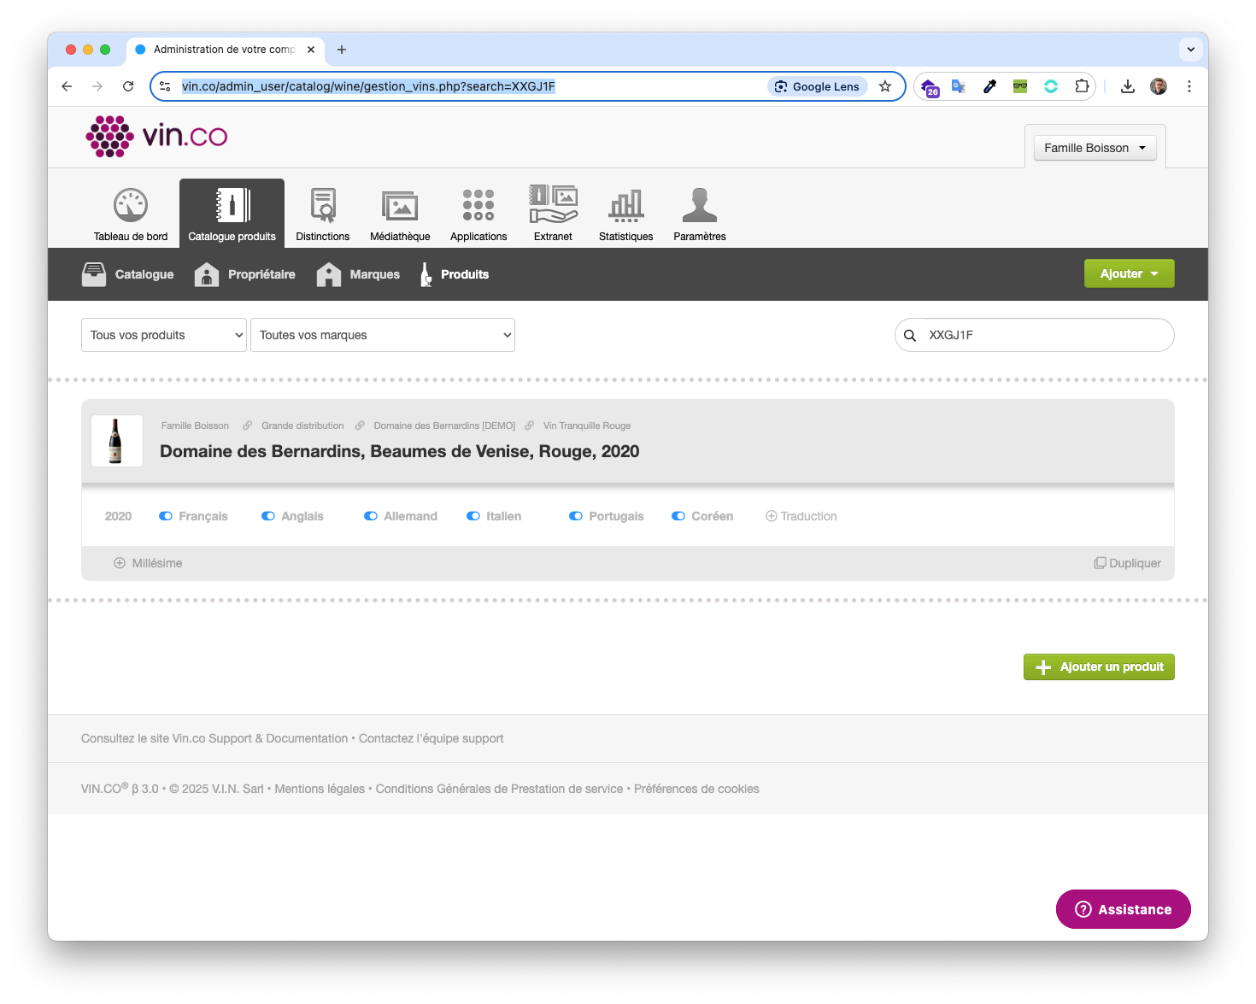Image resolution: width=1256 pixels, height=1004 pixels.
Task: Go to the Extranet icon
Action: point(553,205)
